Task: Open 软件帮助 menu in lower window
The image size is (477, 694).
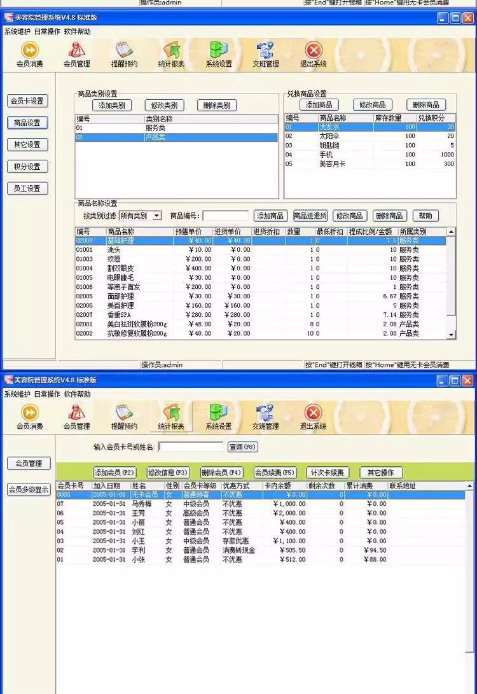Action: (78, 394)
